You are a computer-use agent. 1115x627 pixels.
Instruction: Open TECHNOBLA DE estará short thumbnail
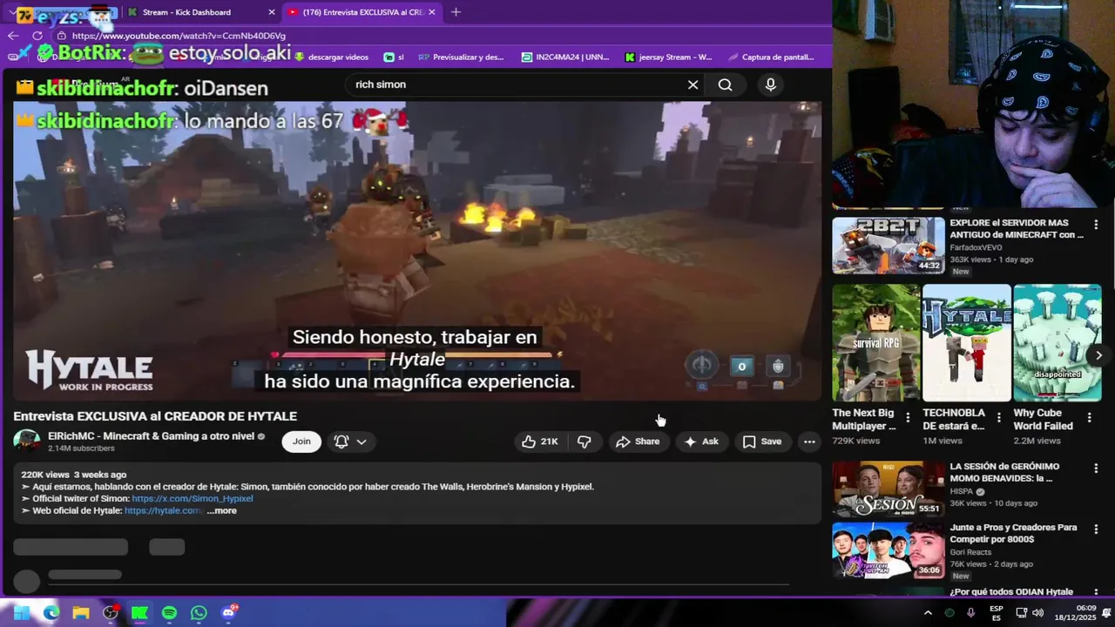click(x=966, y=342)
